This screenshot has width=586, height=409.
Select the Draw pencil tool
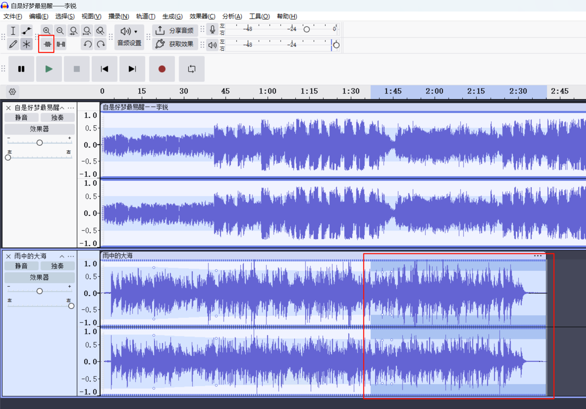click(x=13, y=44)
